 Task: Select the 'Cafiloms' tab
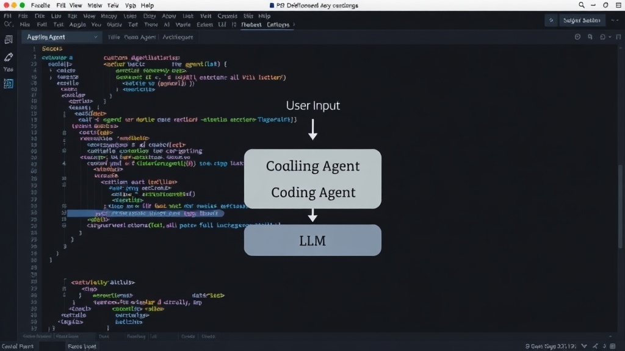pyautogui.click(x=278, y=24)
